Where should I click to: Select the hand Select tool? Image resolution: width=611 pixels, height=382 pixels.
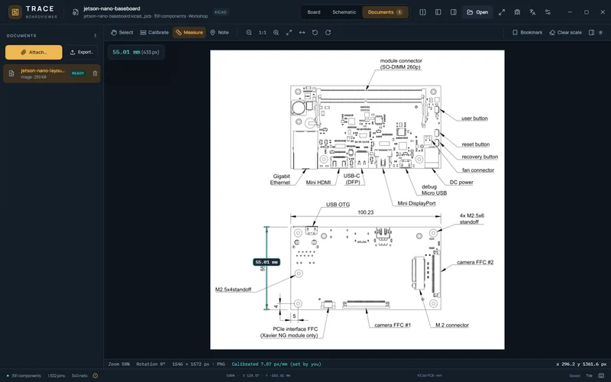click(x=122, y=32)
